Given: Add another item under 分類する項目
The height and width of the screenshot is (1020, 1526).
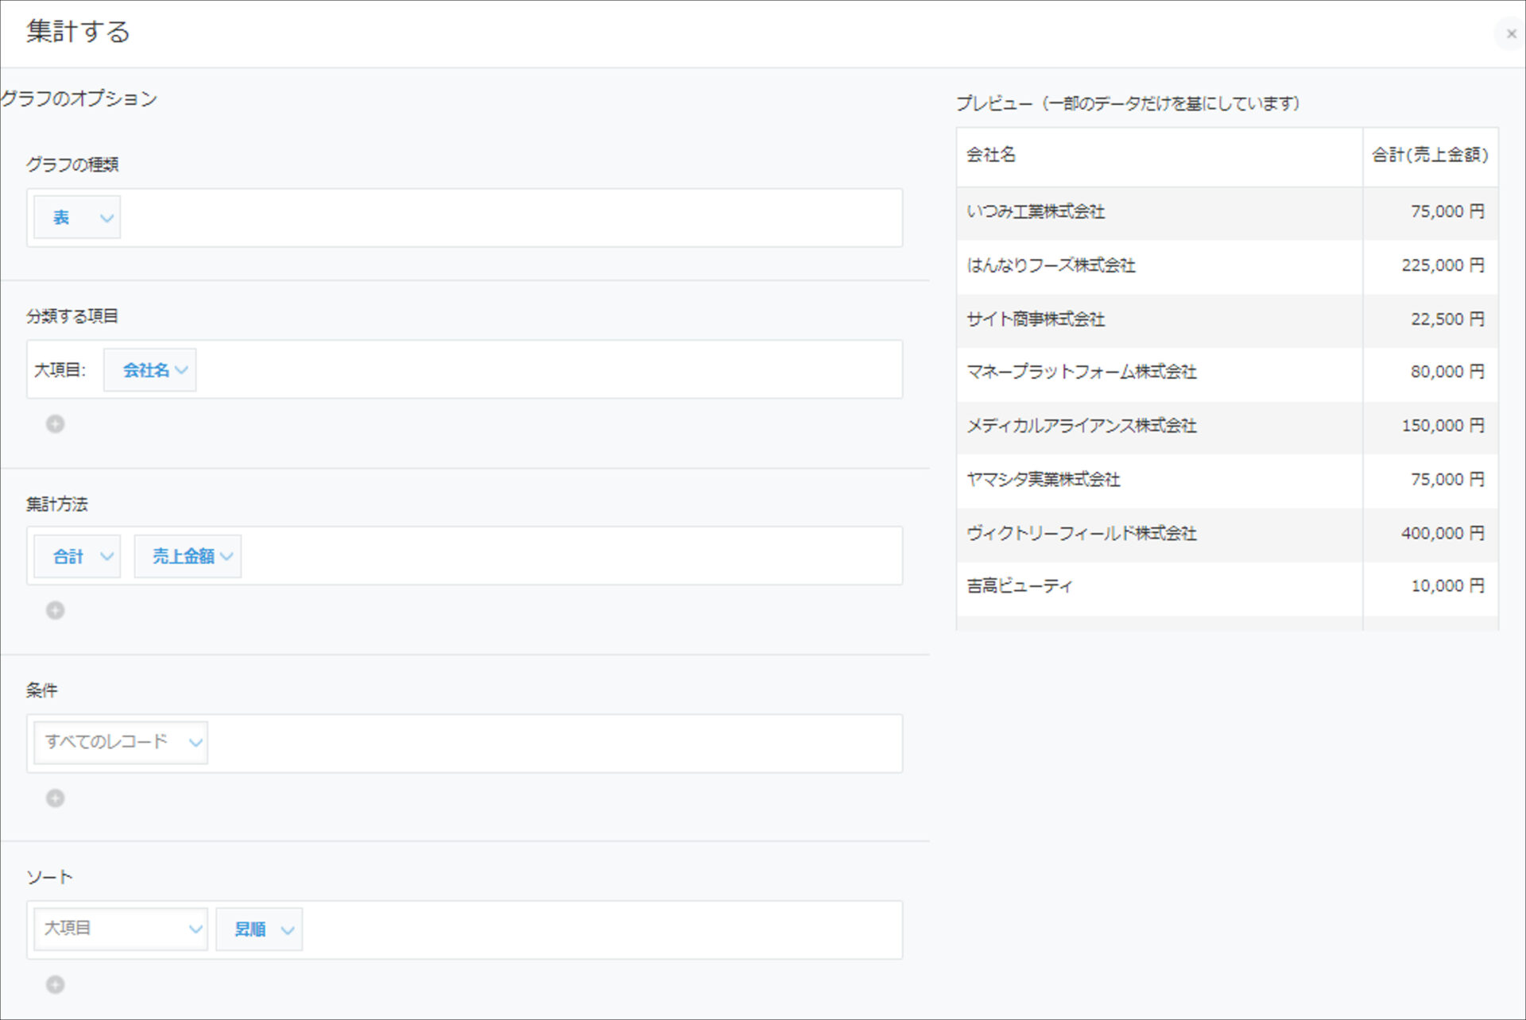Looking at the screenshot, I should (55, 424).
